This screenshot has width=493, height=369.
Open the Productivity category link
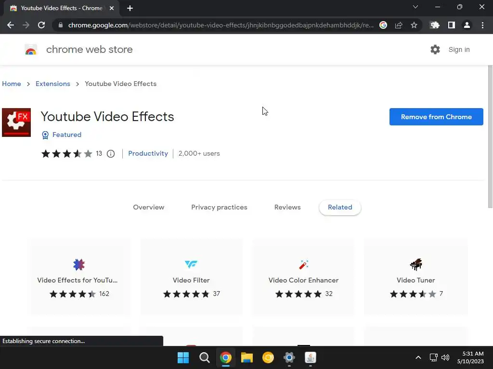pyautogui.click(x=148, y=153)
